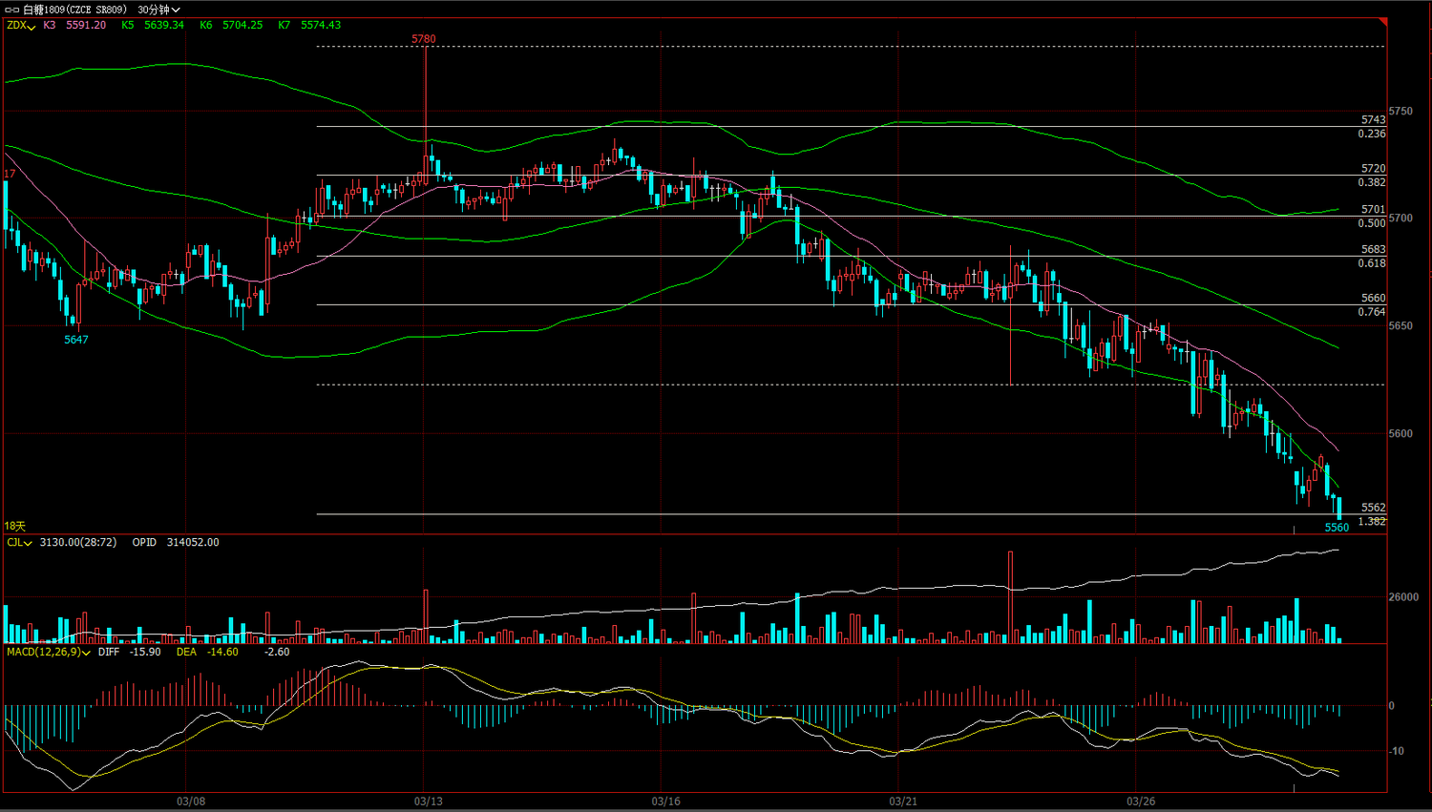Image resolution: width=1432 pixels, height=812 pixels.
Task: Click the 0.382 Fibonacci level label
Action: (x=1372, y=182)
